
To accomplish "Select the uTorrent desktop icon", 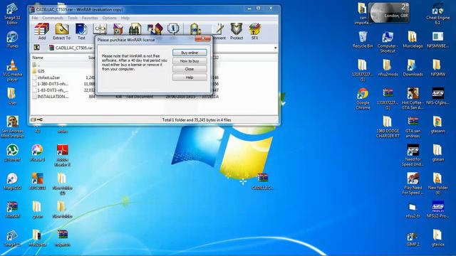I will (x=13, y=153).
